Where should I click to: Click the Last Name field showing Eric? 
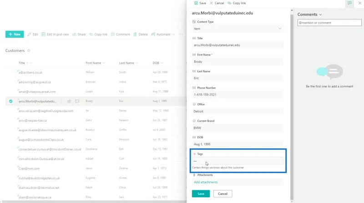tap(238, 78)
